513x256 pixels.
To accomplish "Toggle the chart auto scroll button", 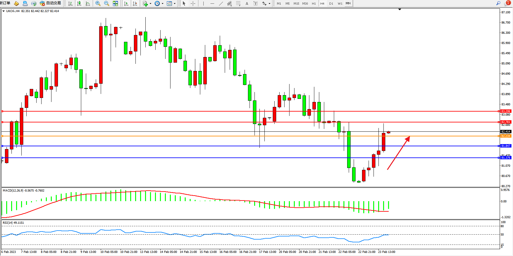I will 126,3.
